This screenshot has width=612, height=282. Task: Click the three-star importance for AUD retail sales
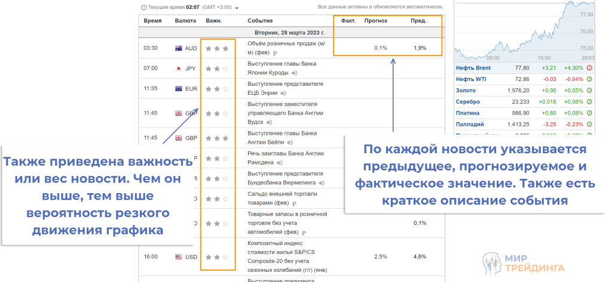click(216, 48)
